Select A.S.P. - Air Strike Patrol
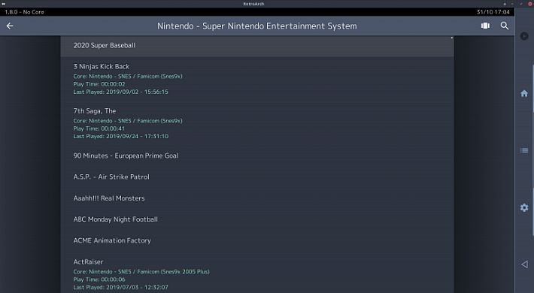The height and width of the screenshot is (293, 534). (257, 177)
